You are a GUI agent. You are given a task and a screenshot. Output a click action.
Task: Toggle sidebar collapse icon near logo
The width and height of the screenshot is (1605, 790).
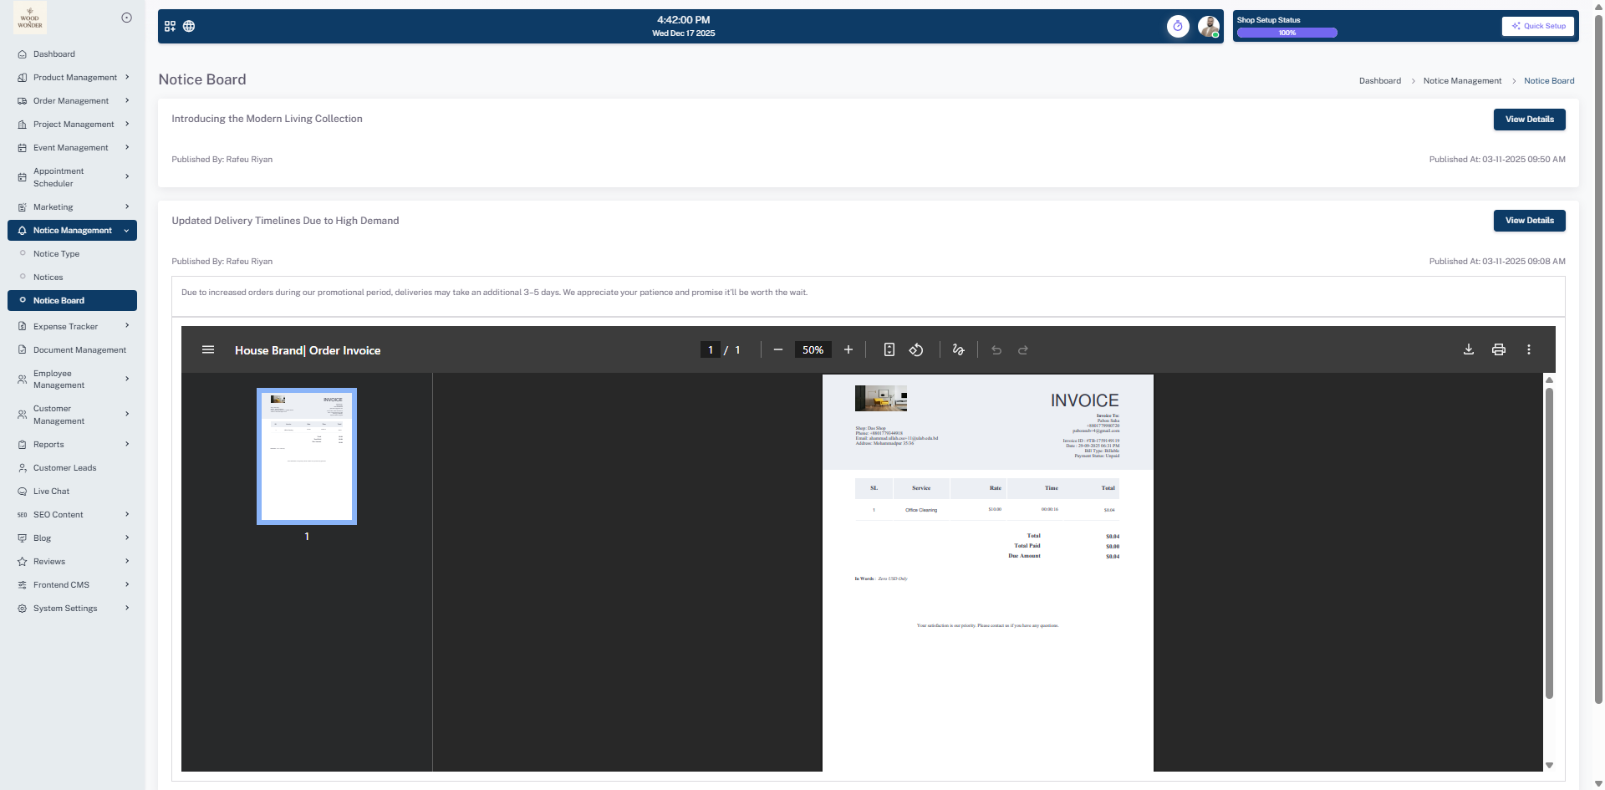tap(126, 18)
